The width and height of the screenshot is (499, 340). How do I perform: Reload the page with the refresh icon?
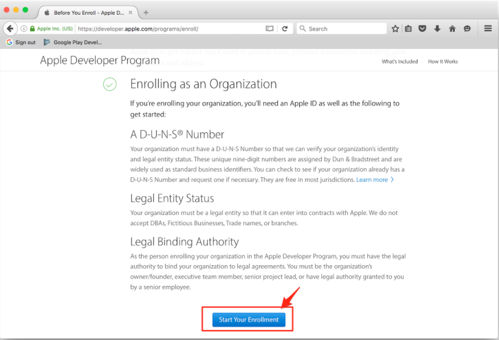[x=285, y=28]
